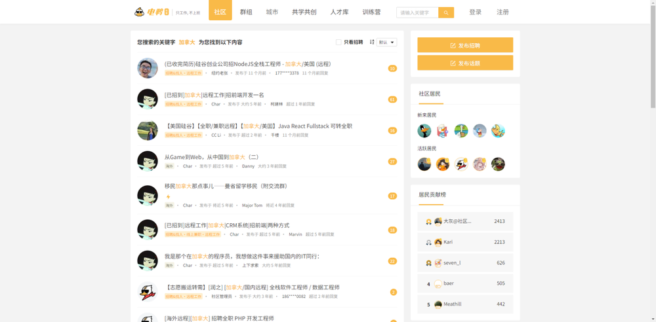Open first avatar under 新来居民
Image resolution: width=656 pixels, height=322 pixels.
(424, 131)
